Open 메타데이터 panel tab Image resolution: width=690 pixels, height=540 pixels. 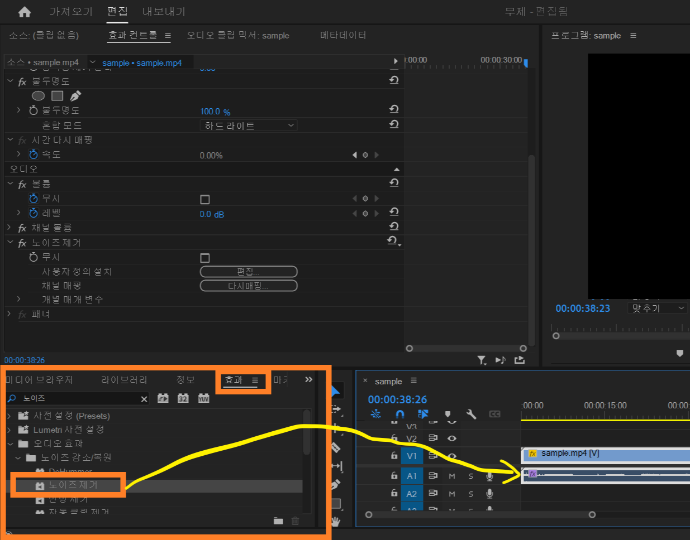click(x=343, y=35)
